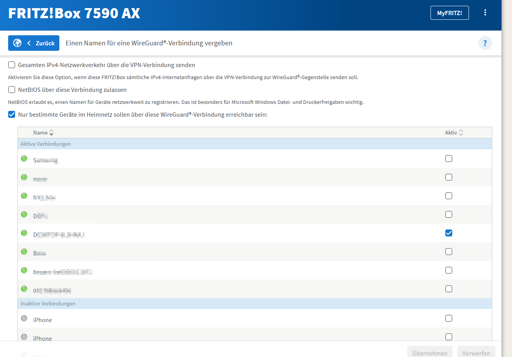The width and height of the screenshot is (512, 357).
Task: Select the Inaktive Verbindungen group header
Action: [48, 304]
